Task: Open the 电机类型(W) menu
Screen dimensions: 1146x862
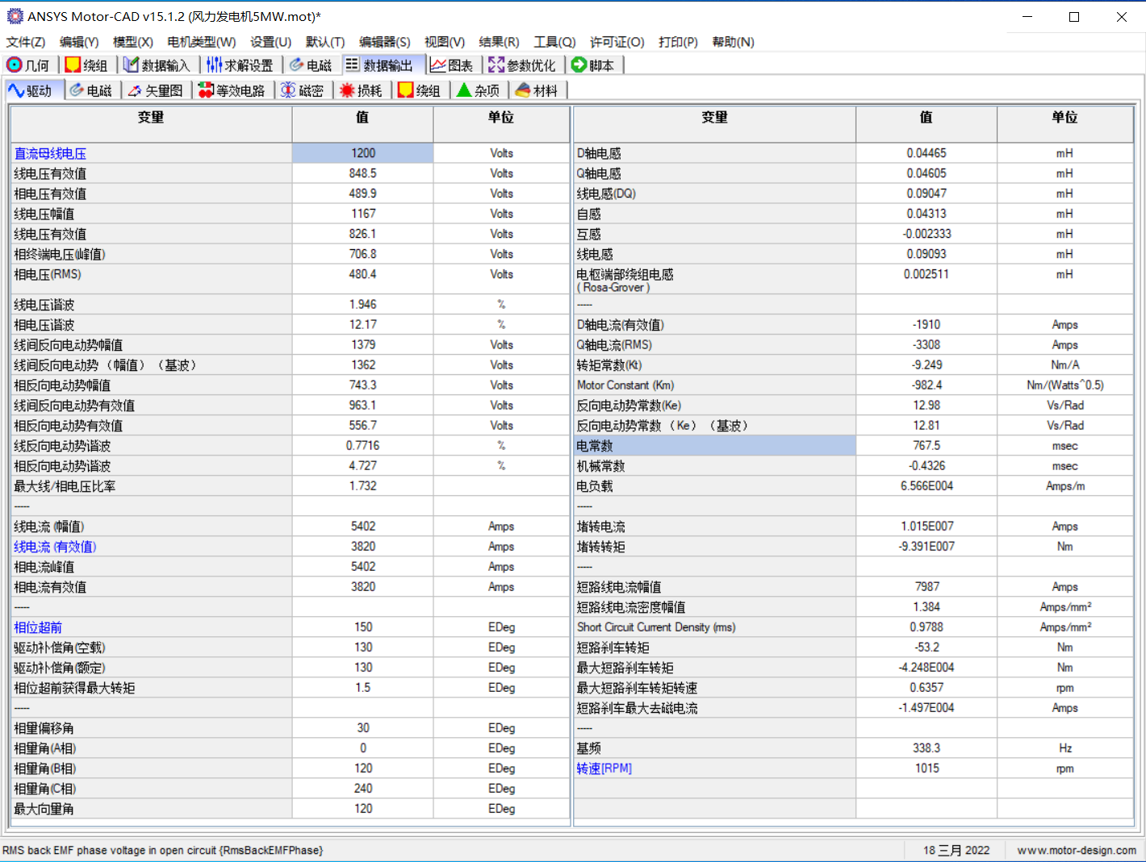Action: pos(202,42)
